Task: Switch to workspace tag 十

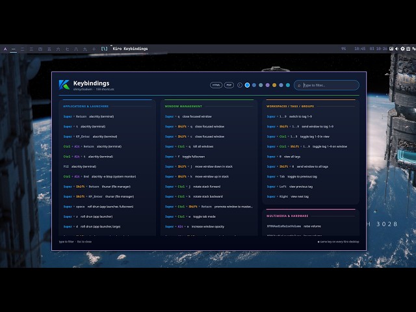Action: (x=94, y=49)
